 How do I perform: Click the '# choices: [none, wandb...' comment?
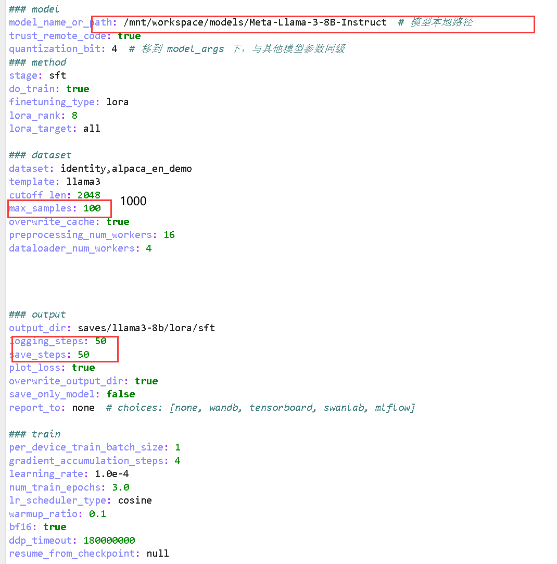tap(260, 408)
